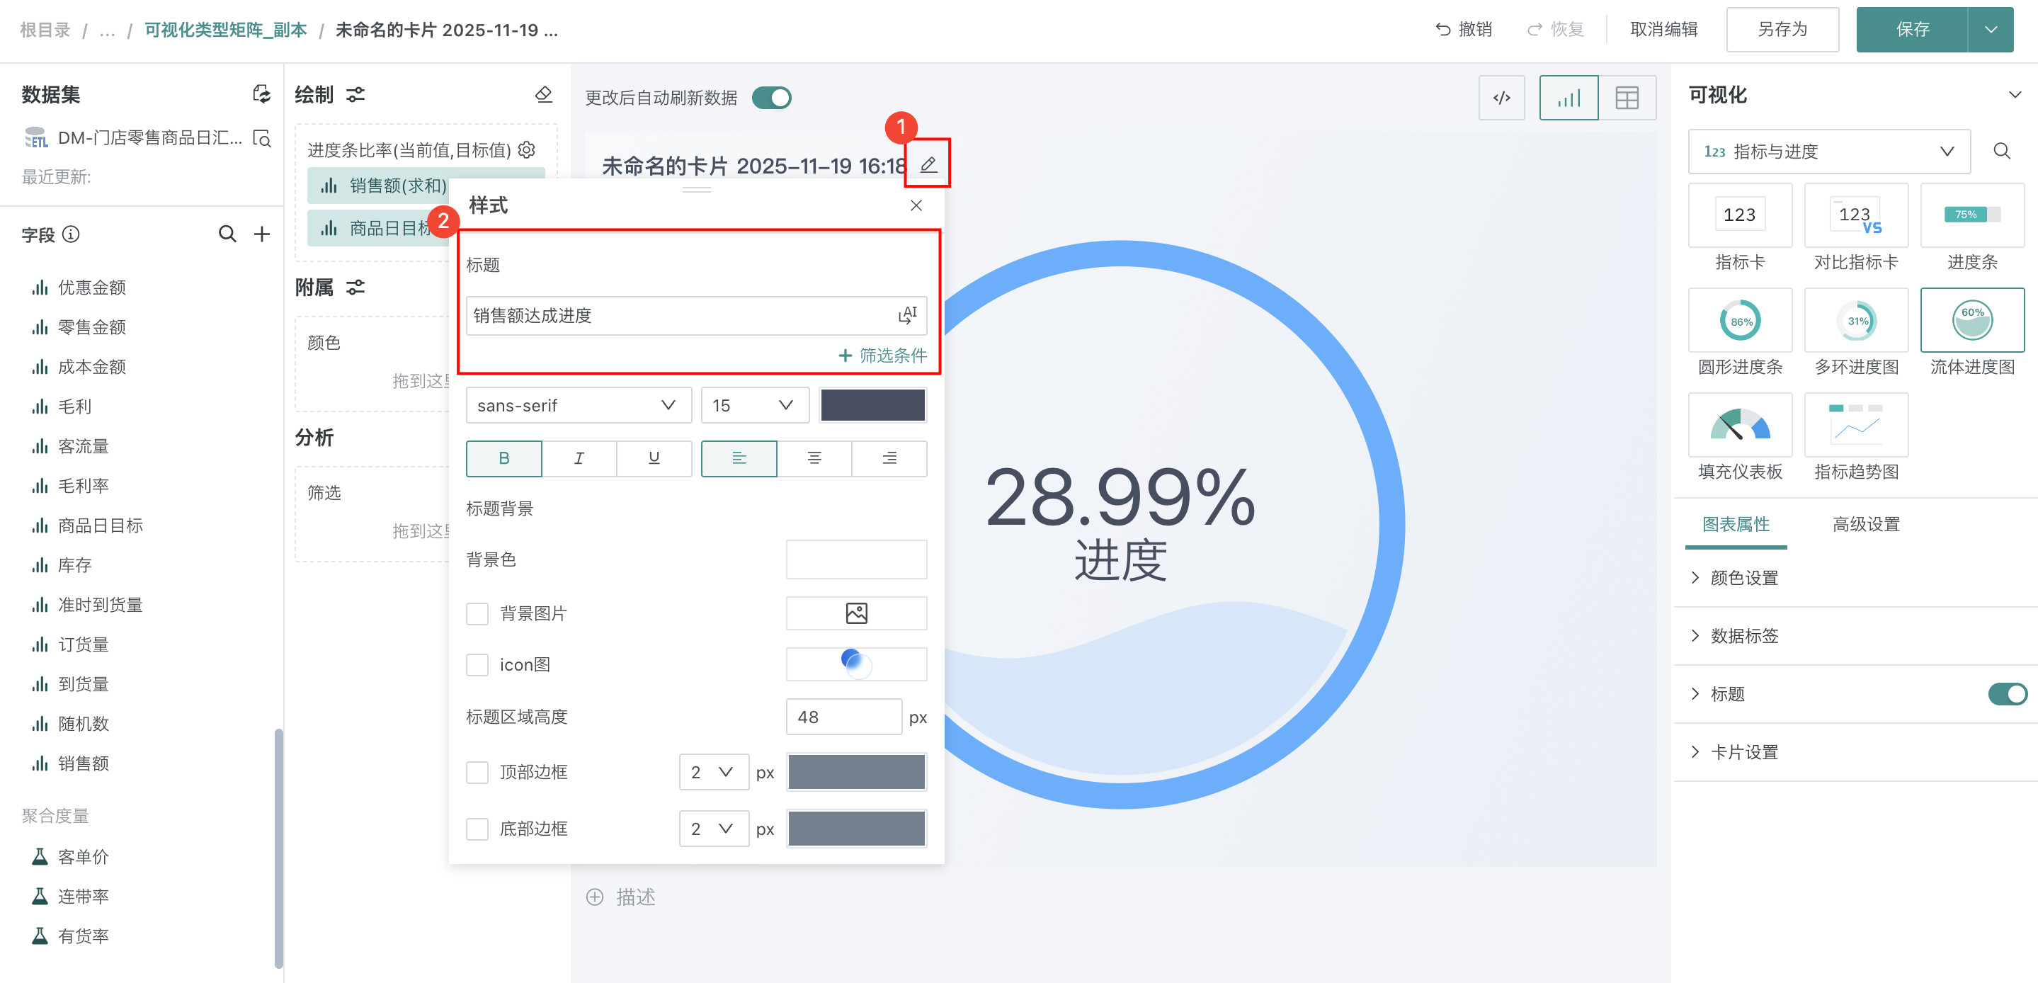2038x983 pixels.
Task: Open the sans-serif font dropdown
Action: pos(579,405)
